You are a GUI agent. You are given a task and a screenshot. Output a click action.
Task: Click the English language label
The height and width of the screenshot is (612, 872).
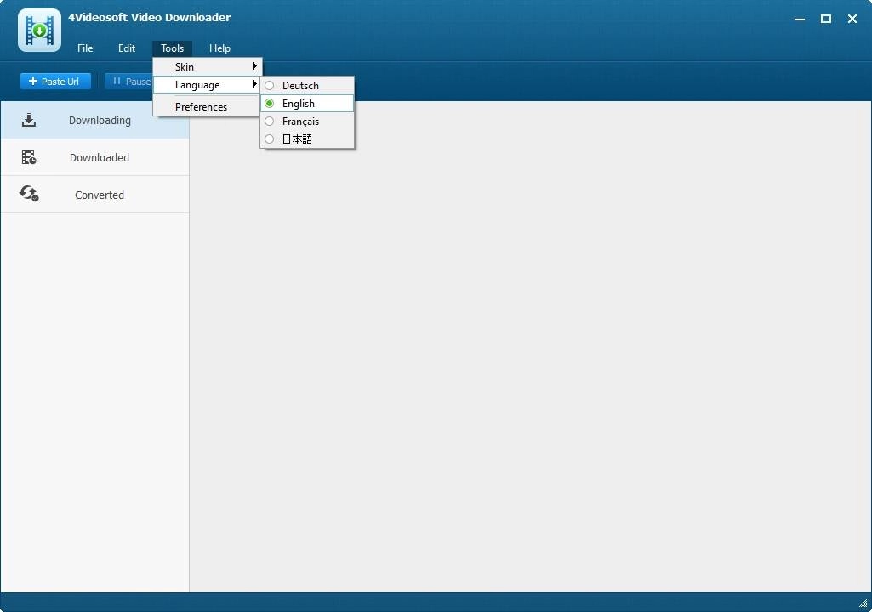(x=298, y=104)
